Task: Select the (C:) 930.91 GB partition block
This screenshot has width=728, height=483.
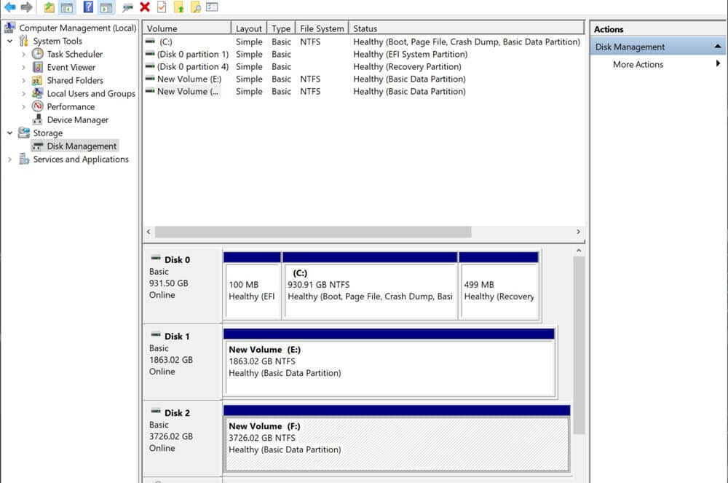Action: pos(370,286)
